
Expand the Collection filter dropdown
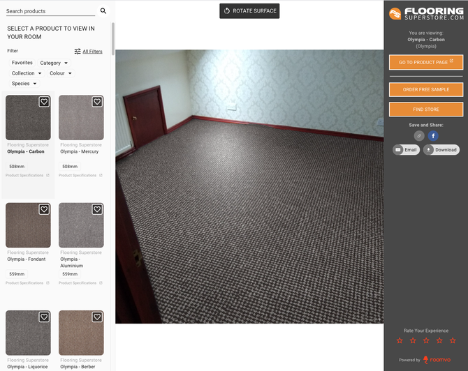[27, 73]
